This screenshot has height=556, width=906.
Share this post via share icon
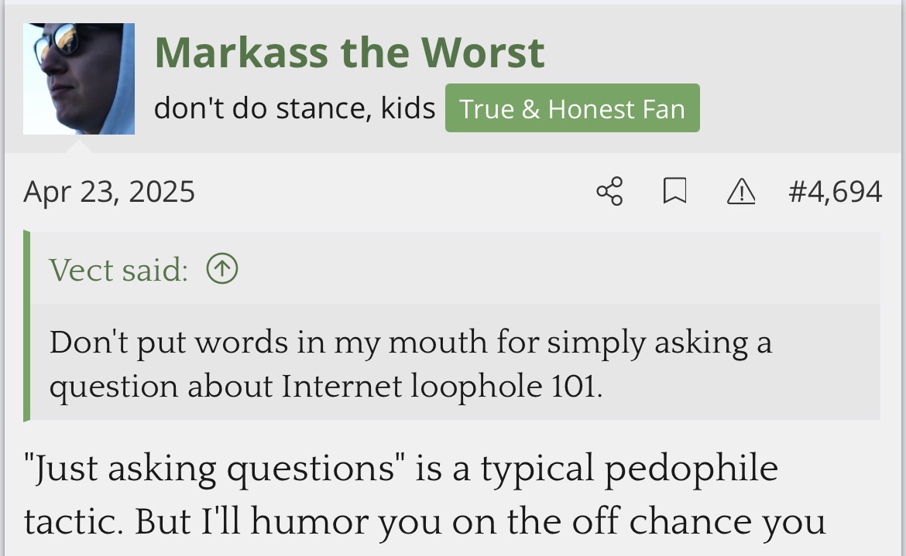(609, 192)
